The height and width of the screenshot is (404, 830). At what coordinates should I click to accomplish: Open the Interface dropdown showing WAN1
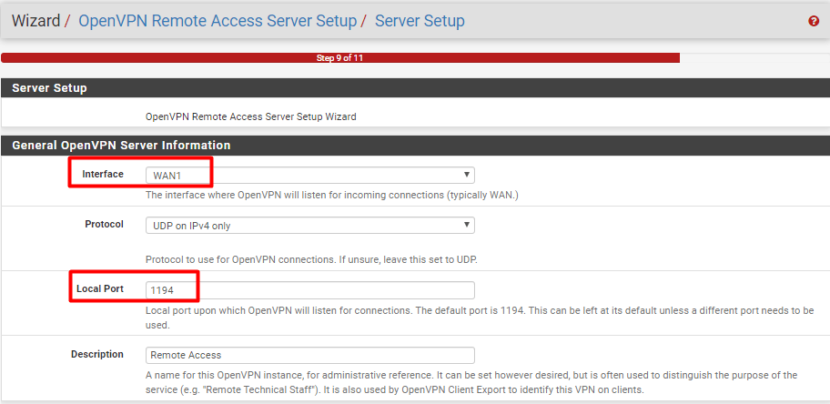(x=309, y=175)
